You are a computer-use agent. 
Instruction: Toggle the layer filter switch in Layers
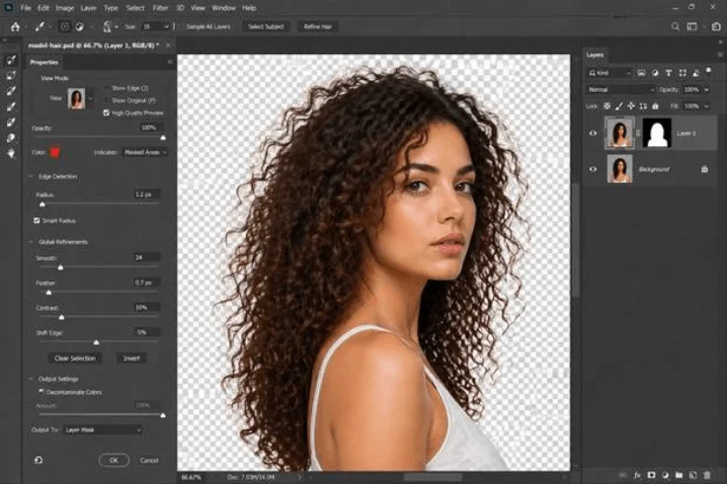pos(709,71)
